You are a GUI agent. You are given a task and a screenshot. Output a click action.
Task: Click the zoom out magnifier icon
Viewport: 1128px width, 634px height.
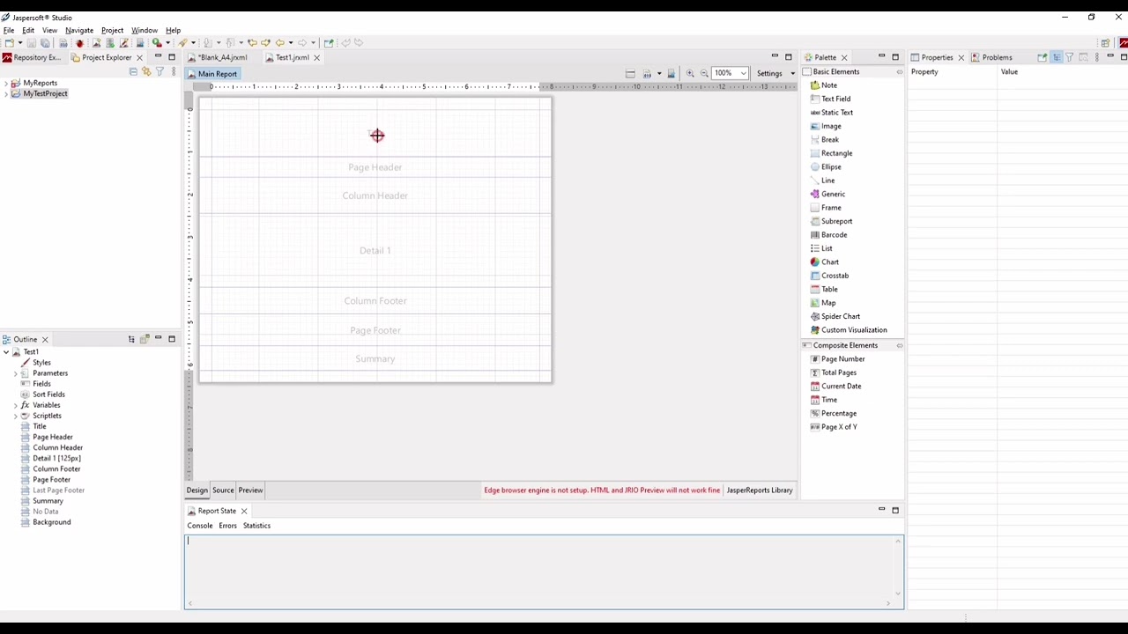704,73
